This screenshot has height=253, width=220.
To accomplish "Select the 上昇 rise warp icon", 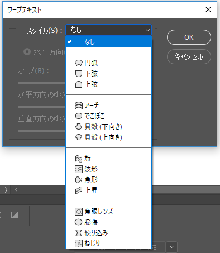I will pos(79,190).
